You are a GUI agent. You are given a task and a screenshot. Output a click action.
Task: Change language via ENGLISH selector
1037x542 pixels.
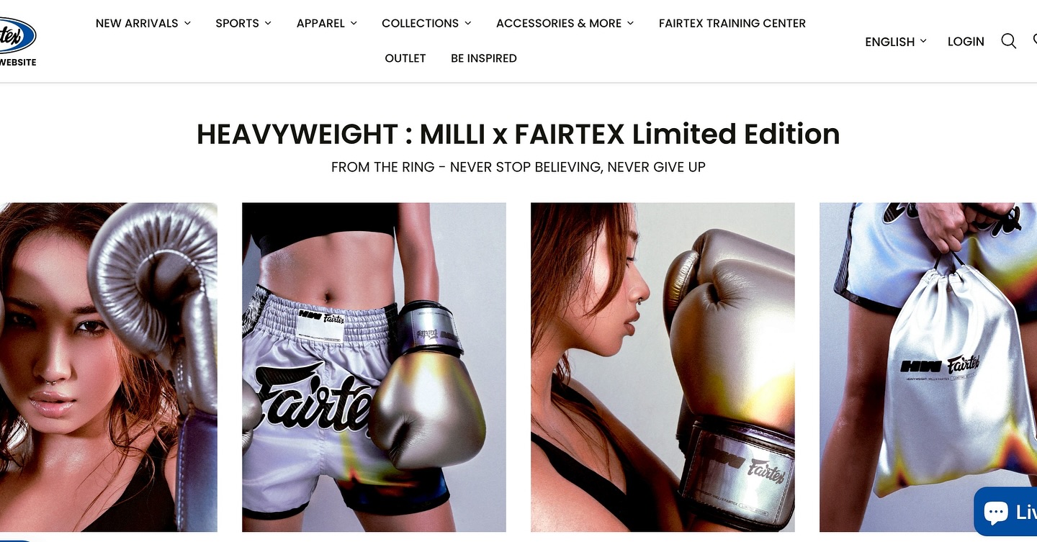896,42
